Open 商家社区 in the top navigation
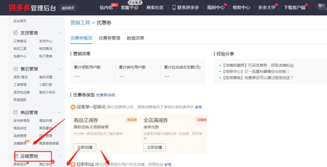327x167 pixels. click(155, 8)
